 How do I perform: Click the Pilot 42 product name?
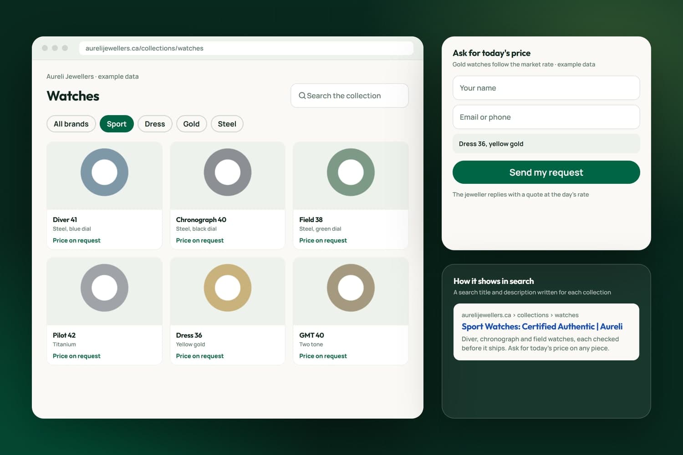pyautogui.click(x=64, y=335)
